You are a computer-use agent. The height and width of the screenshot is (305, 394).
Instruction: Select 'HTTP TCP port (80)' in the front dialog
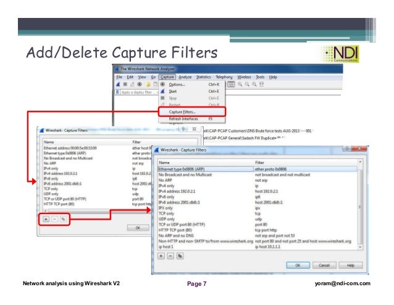[258, 230]
